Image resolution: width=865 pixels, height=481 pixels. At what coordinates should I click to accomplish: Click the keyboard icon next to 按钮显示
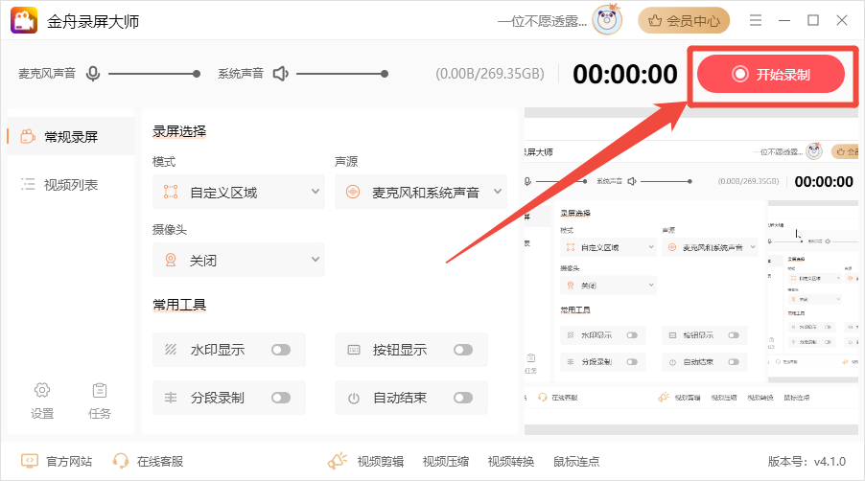pos(354,350)
